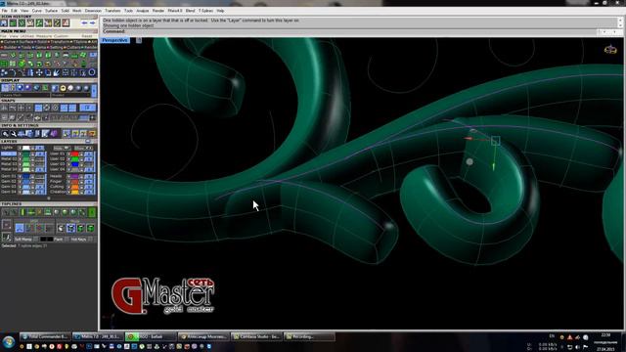Click the Show button in Layers panel
This screenshot has width=626, height=352.
point(83,148)
